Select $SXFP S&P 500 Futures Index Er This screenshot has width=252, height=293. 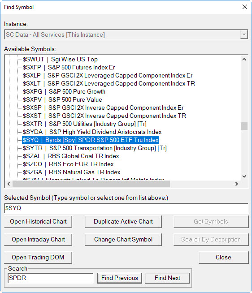pyautogui.click(x=69, y=68)
